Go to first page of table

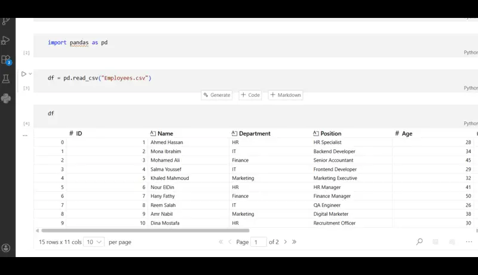click(220, 242)
